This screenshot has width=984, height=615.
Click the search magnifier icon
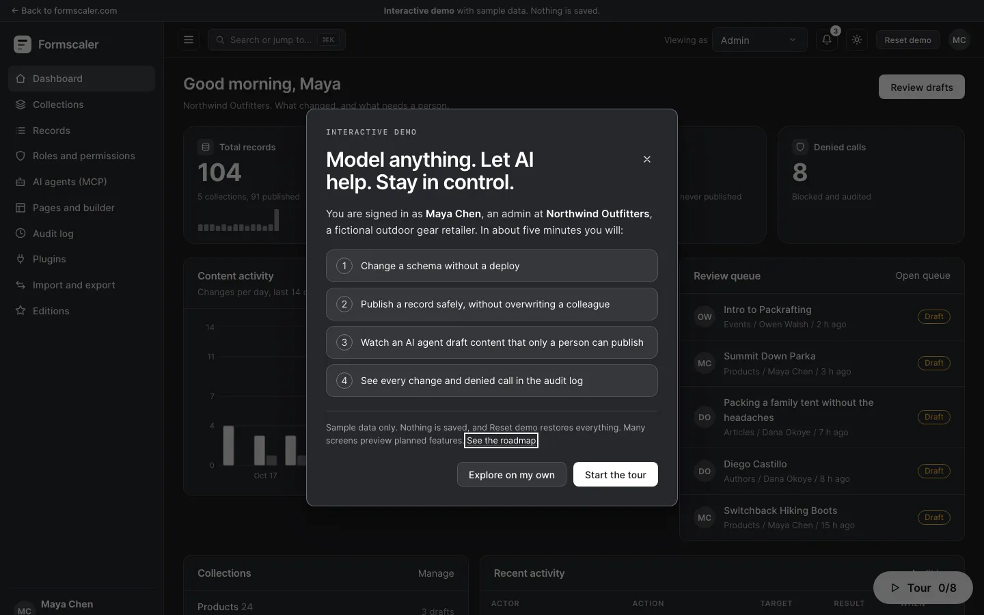pos(220,40)
